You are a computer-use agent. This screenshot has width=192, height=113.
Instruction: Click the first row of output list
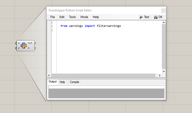coord(106,87)
